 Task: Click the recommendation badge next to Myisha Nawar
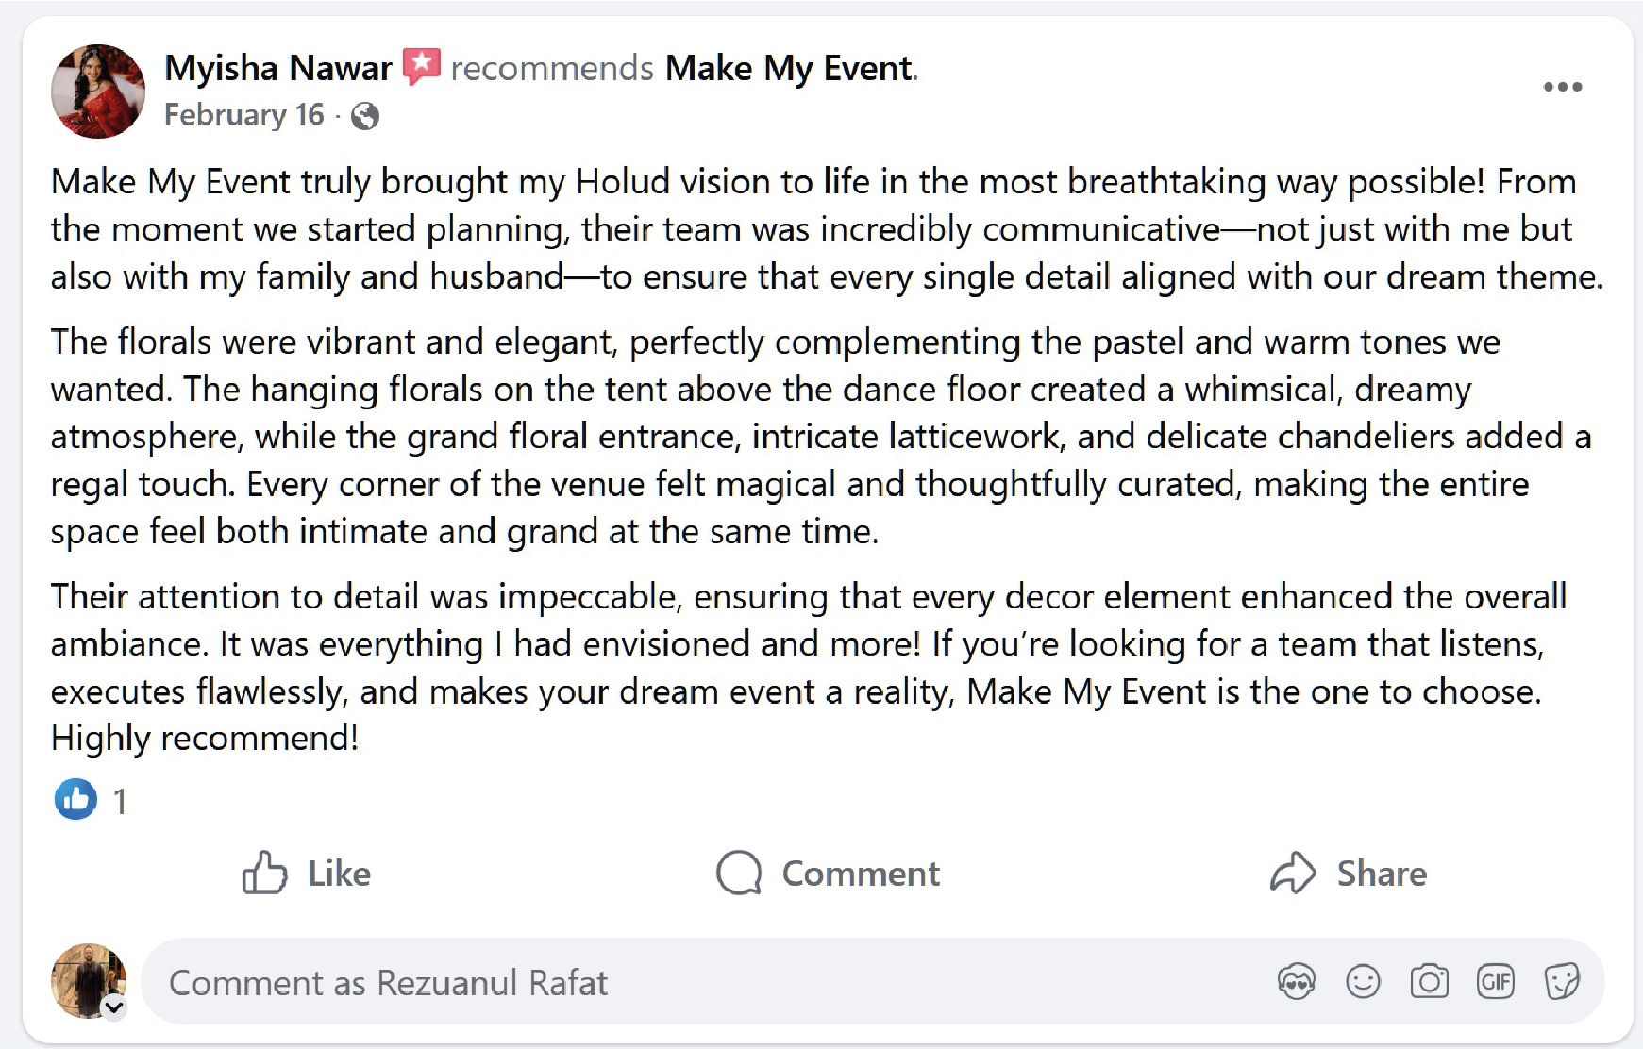click(421, 66)
